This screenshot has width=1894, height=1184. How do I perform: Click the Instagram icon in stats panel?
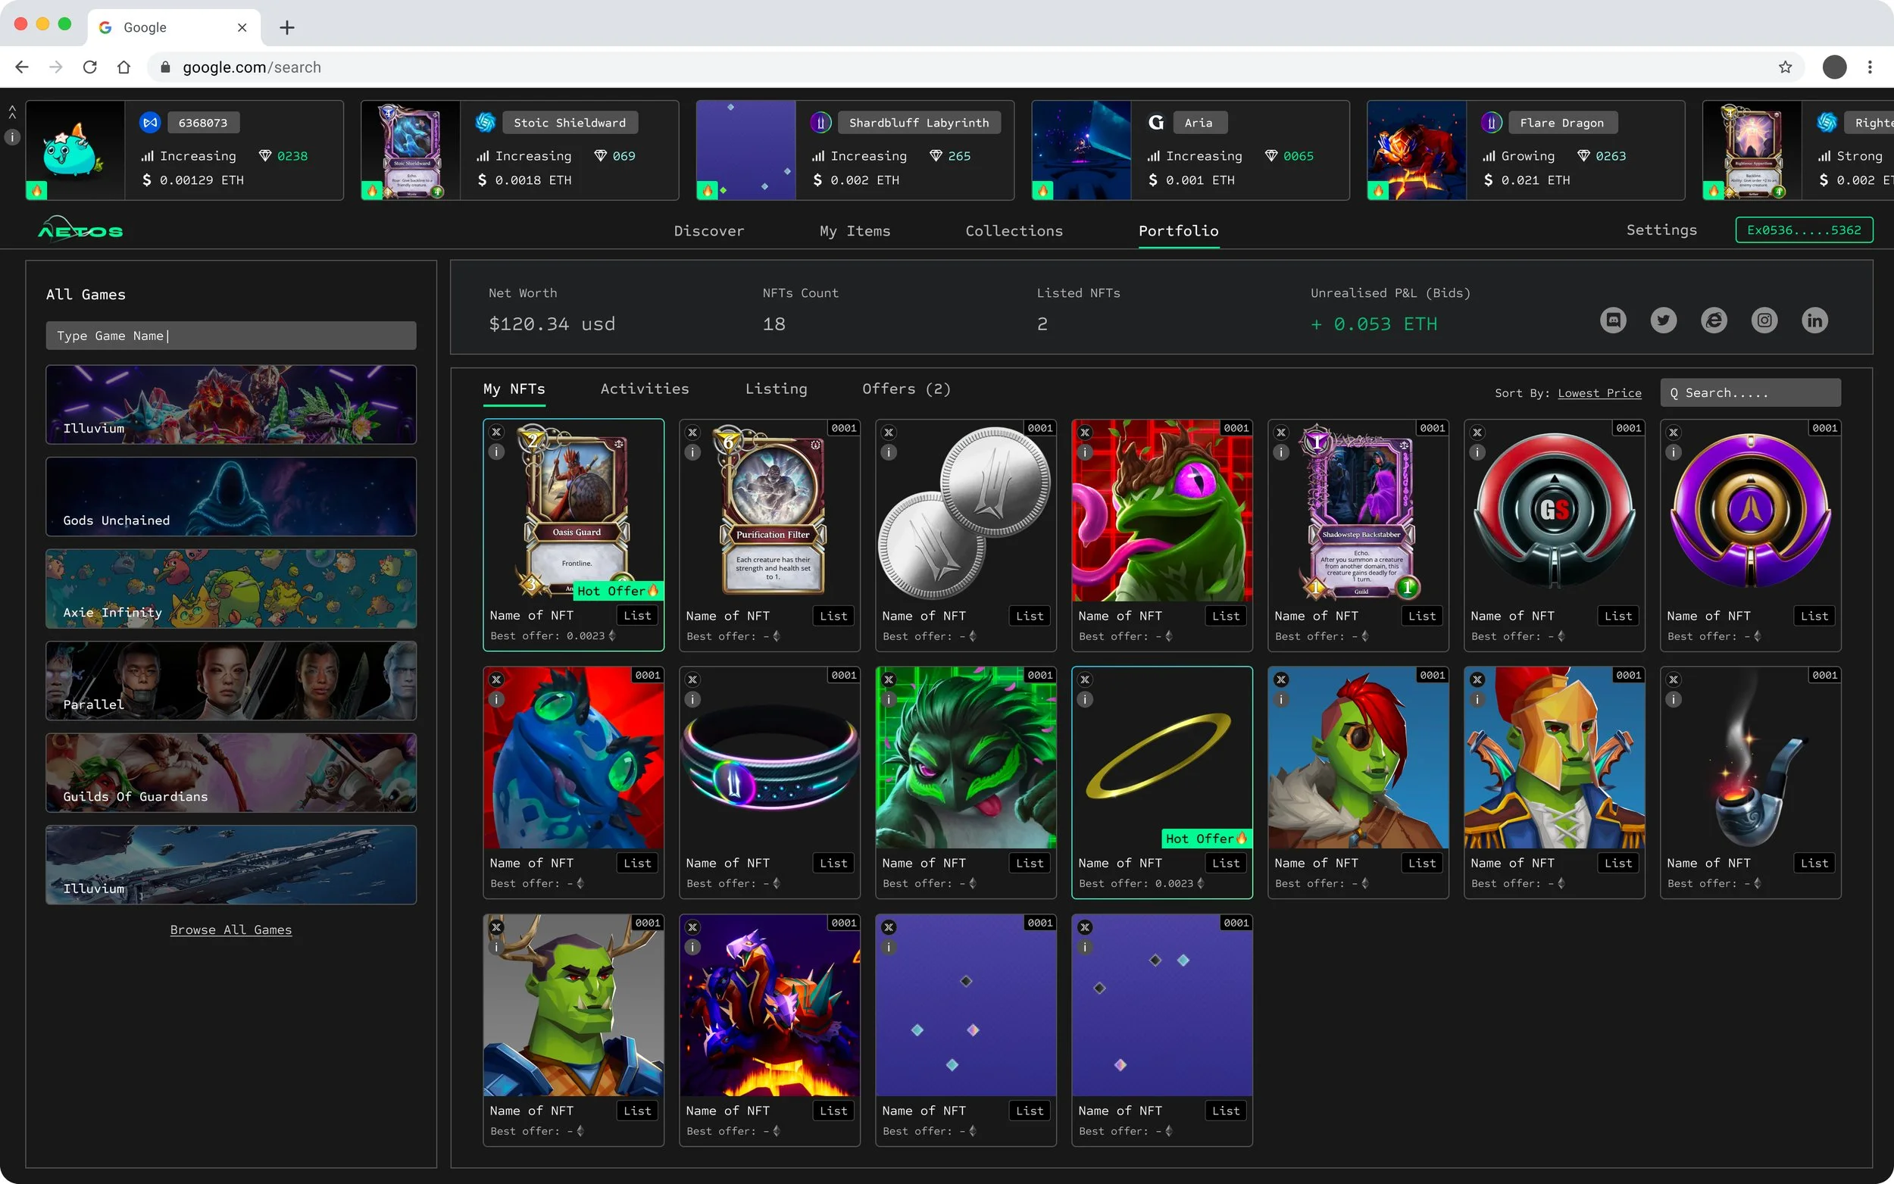coord(1764,320)
